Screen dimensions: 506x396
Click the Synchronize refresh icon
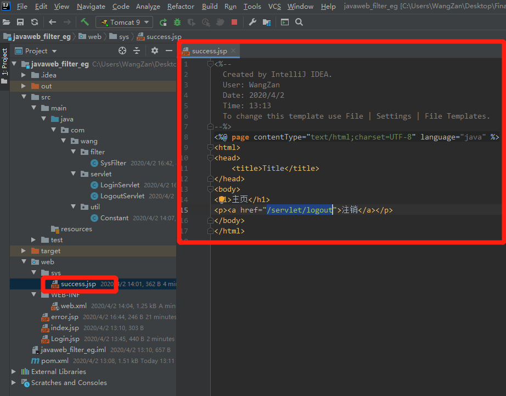35,22
